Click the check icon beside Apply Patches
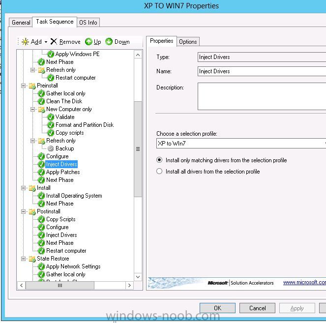This screenshot has height=323, width=326. [41, 172]
